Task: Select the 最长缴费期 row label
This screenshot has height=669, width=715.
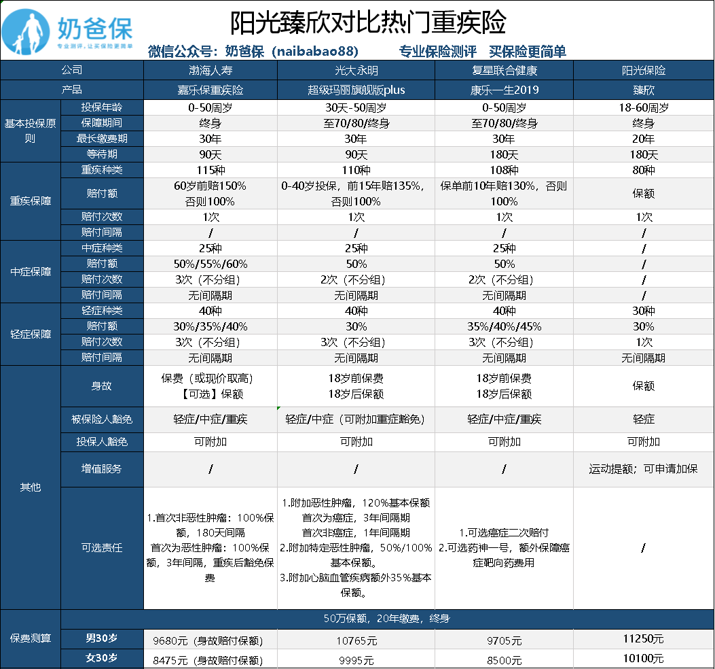Action: [x=102, y=139]
